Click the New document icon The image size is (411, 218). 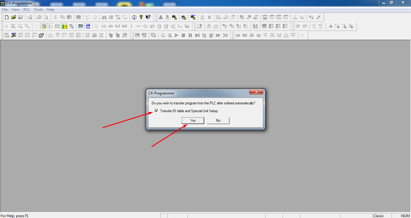point(7,17)
